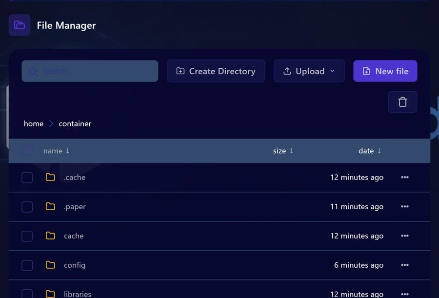This screenshot has height=298, width=439.
Task: Open the .cache folder name
Action: pyautogui.click(x=75, y=177)
